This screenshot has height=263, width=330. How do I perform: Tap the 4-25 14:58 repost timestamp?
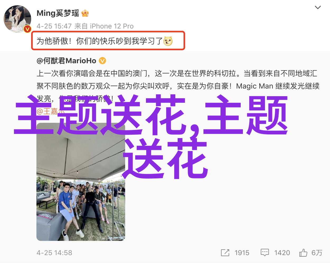[x=54, y=253]
